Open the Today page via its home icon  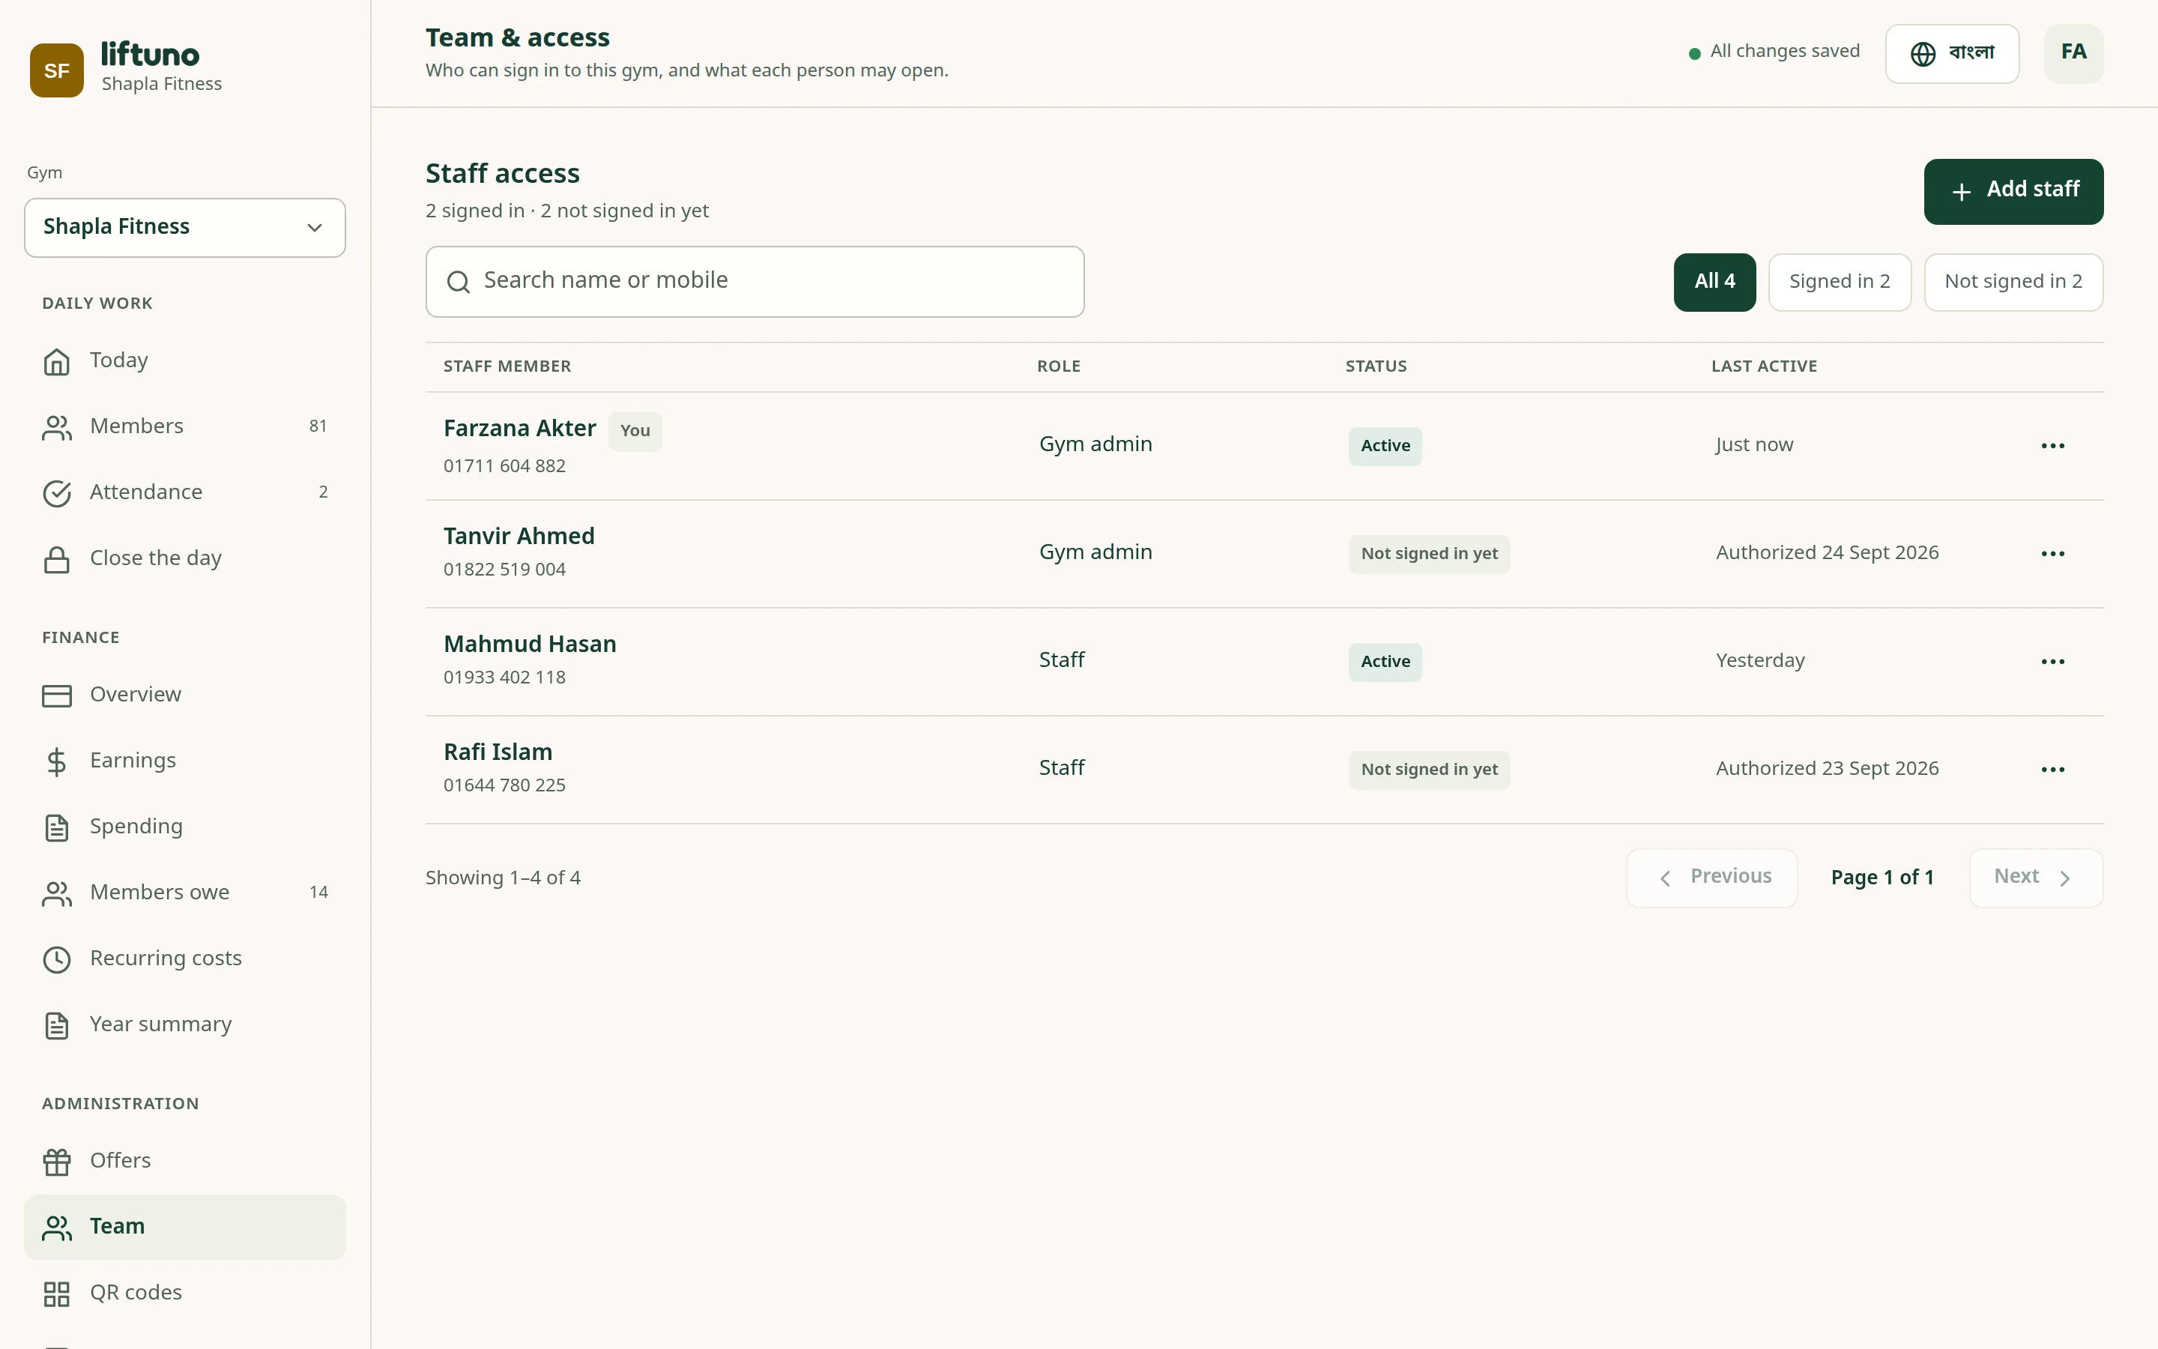pos(56,361)
